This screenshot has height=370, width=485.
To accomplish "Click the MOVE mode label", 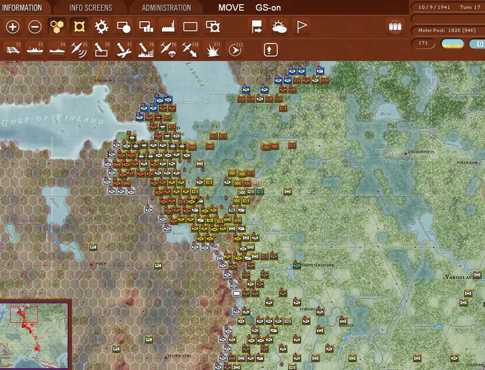I will (x=231, y=7).
